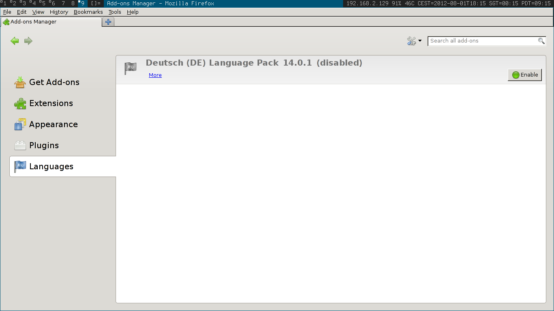Open the Bookmarks menu
Image resolution: width=554 pixels, height=311 pixels.
(x=88, y=12)
